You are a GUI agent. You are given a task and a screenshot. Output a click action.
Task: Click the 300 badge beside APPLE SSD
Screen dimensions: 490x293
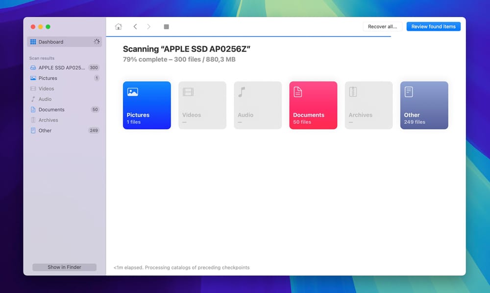click(94, 68)
